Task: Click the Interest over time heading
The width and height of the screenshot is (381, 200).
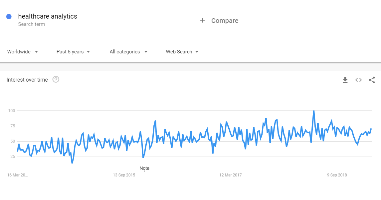Action: (x=27, y=80)
